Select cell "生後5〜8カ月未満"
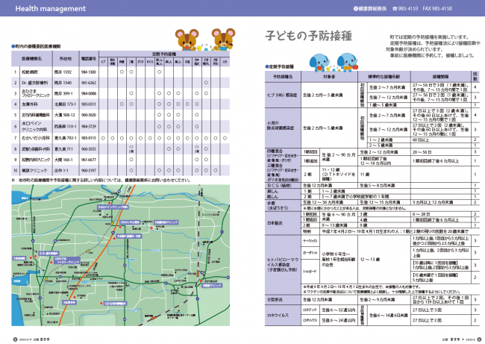The width and height of the screenshot is (485, 344). pos(378,186)
